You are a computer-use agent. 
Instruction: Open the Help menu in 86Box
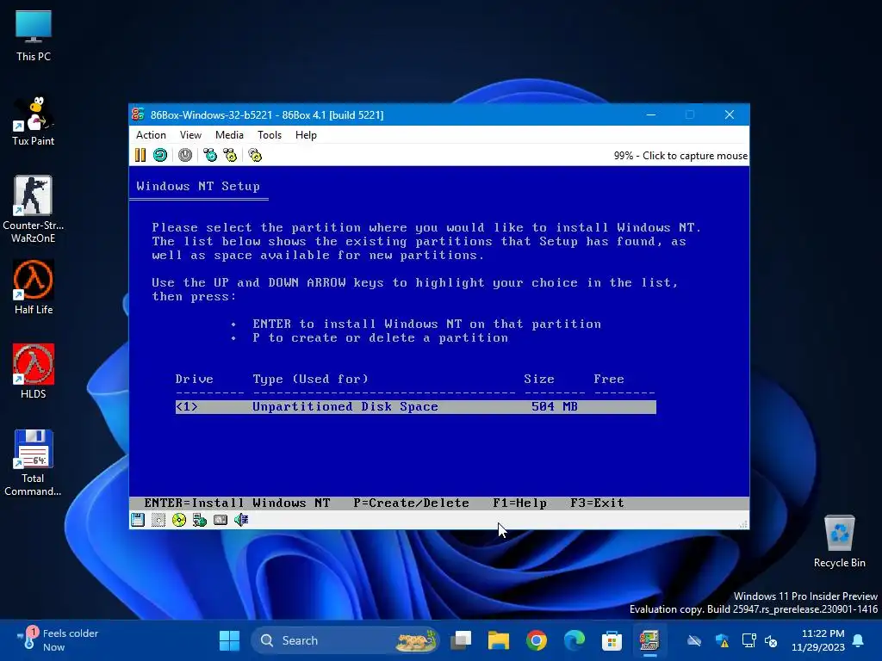tap(306, 135)
